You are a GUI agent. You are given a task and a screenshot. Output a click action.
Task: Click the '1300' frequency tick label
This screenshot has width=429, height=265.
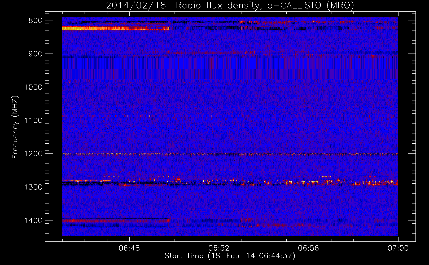click(x=33, y=187)
